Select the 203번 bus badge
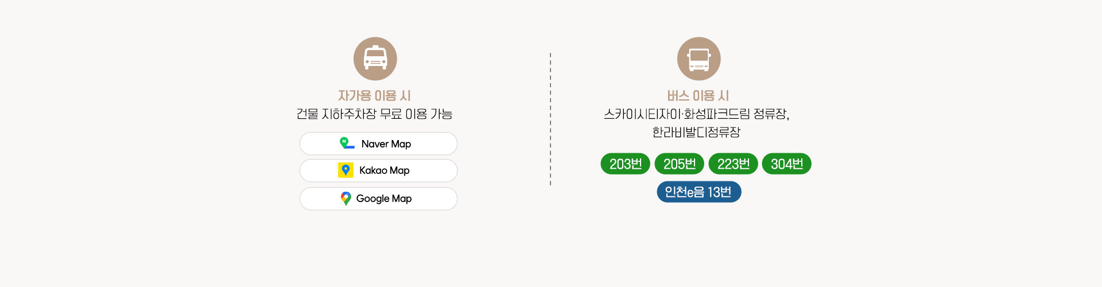1102x287 pixels. [x=625, y=164]
